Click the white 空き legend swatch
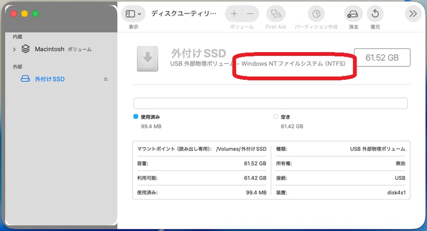 point(275,117)
